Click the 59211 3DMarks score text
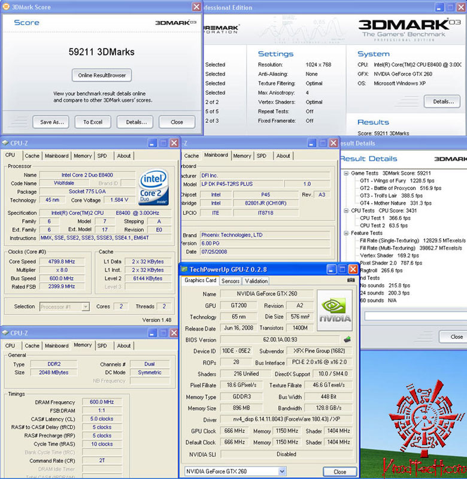 (101, 52)
